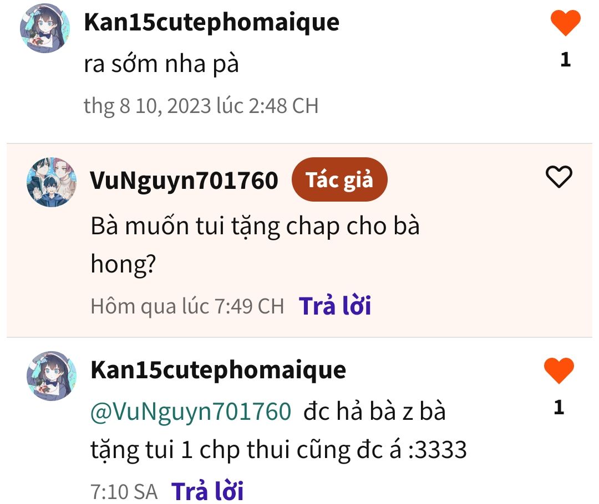Open Kan15cutephomaique avatar on bottom reply
This screenshot has width=599, height=504.
(52, 376)
